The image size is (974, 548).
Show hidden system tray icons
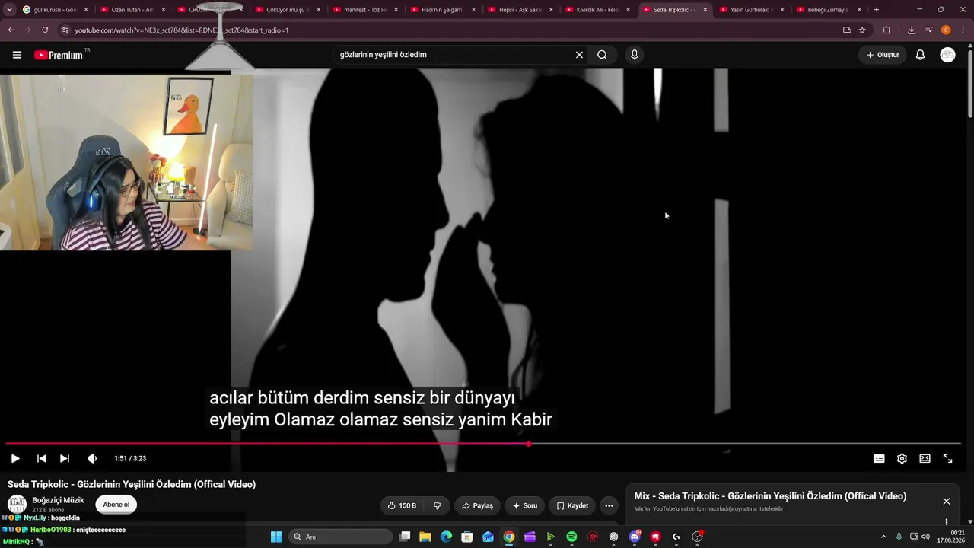[x=883, y=537]
